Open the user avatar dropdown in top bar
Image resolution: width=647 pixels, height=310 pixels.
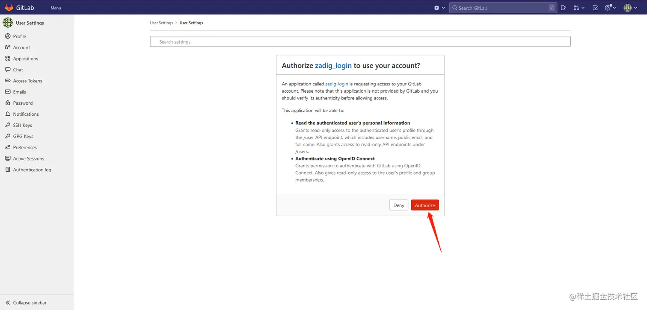[630, 8]
